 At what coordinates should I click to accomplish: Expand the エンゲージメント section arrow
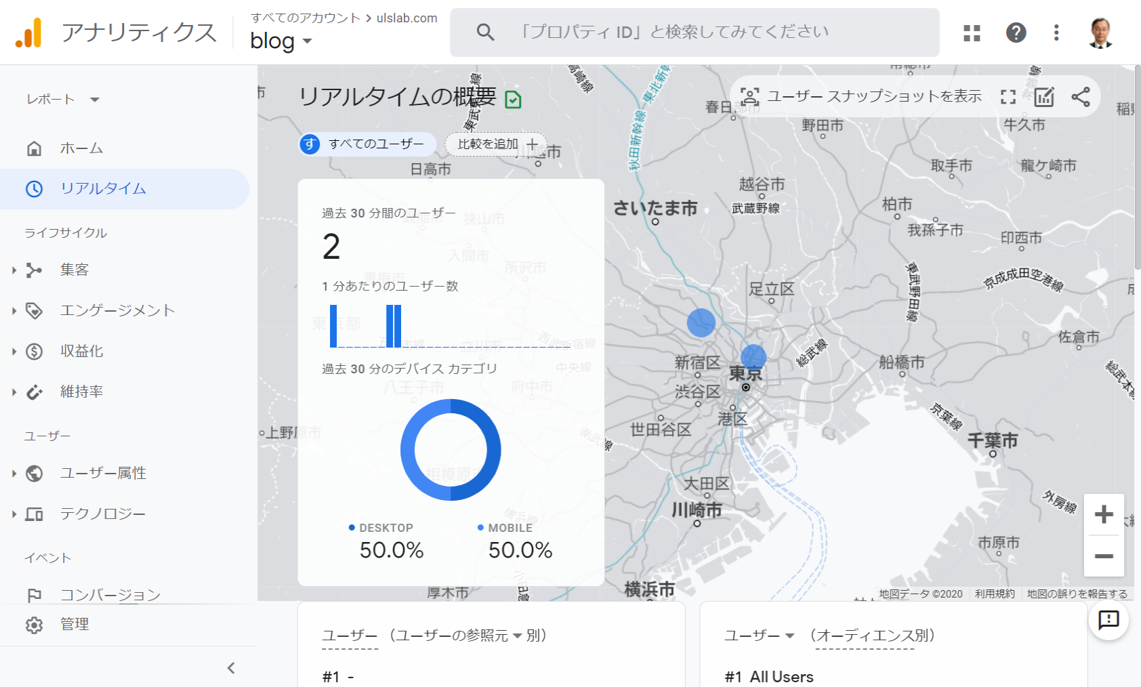pos(14,311)
